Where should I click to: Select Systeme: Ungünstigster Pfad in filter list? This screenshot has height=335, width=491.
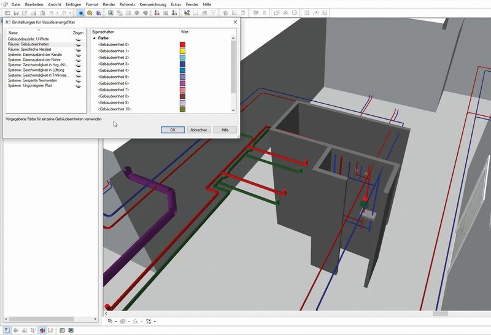(x=29, y=86)
